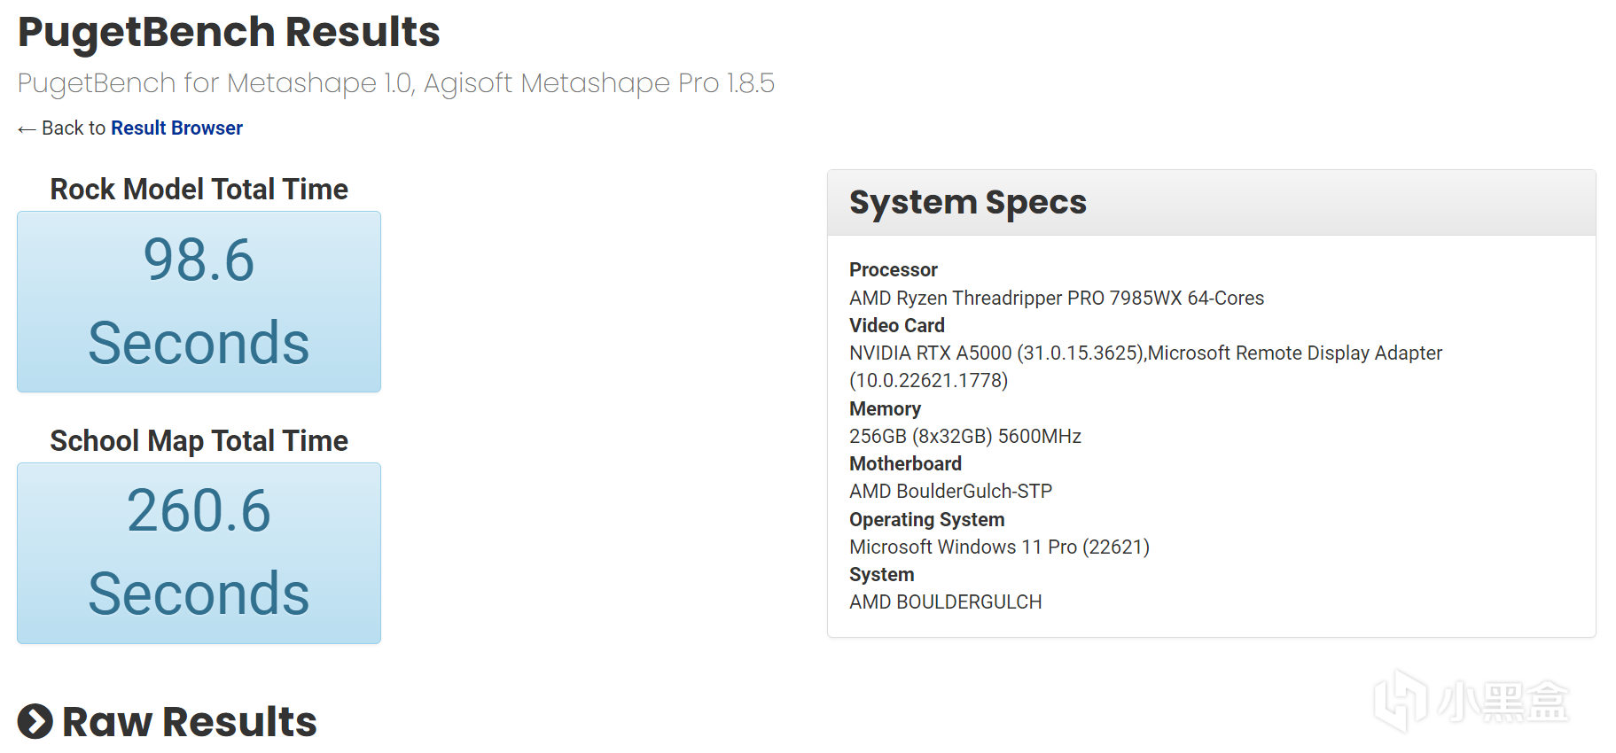
Task: Click the left arrow before Back to
Action: tap(27, 129)
